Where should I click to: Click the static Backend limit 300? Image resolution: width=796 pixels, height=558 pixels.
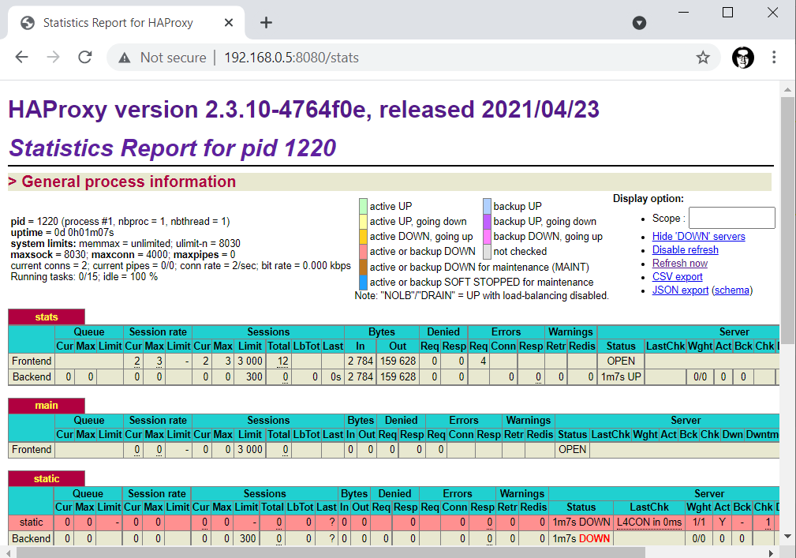pos(248,538)
